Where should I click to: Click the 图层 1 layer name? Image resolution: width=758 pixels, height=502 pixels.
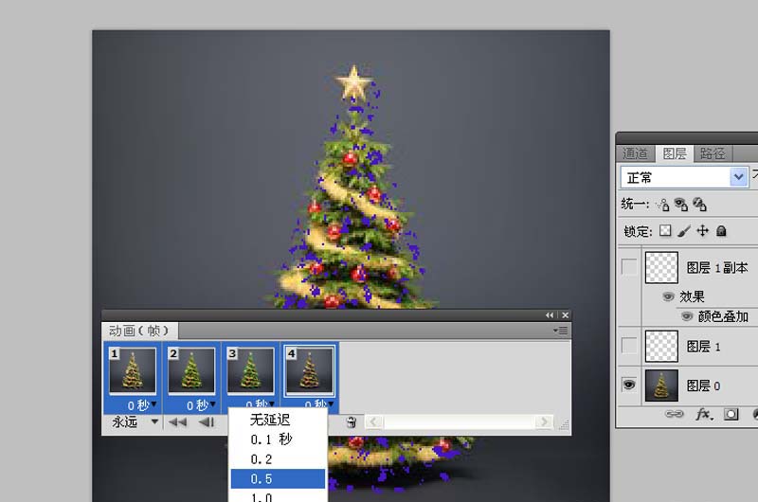coord(703,347)
